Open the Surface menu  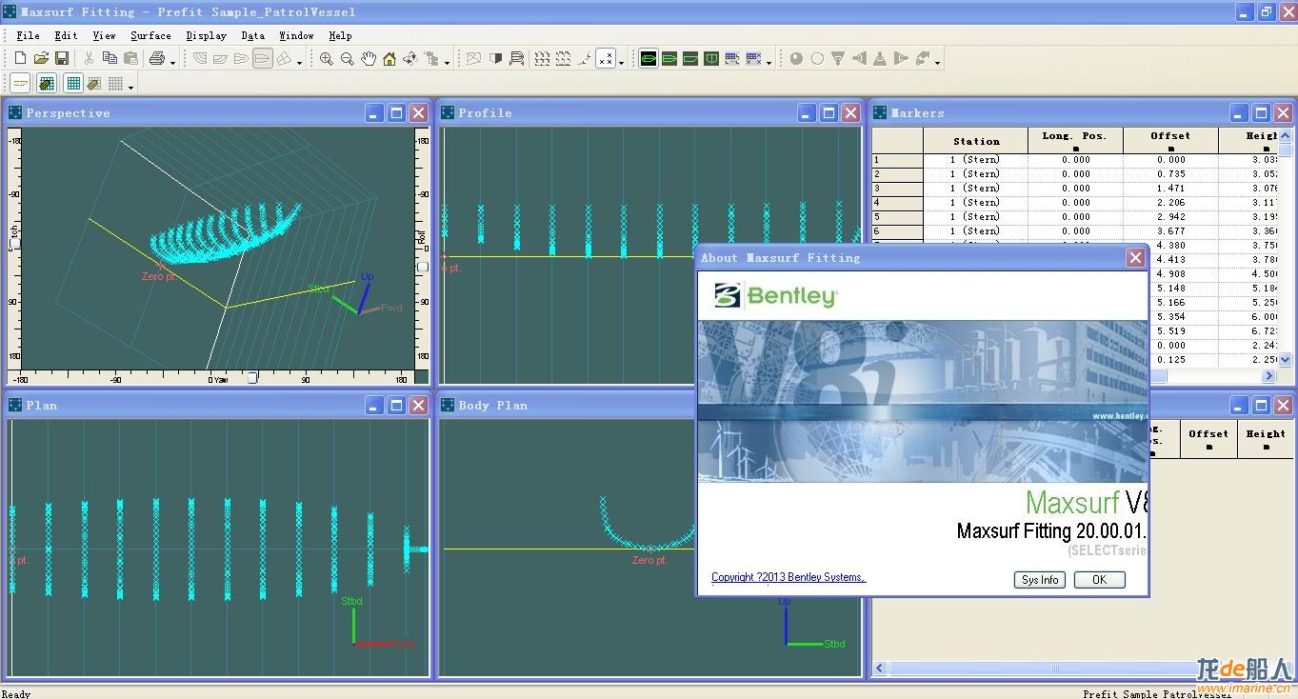tap(150, 35)
